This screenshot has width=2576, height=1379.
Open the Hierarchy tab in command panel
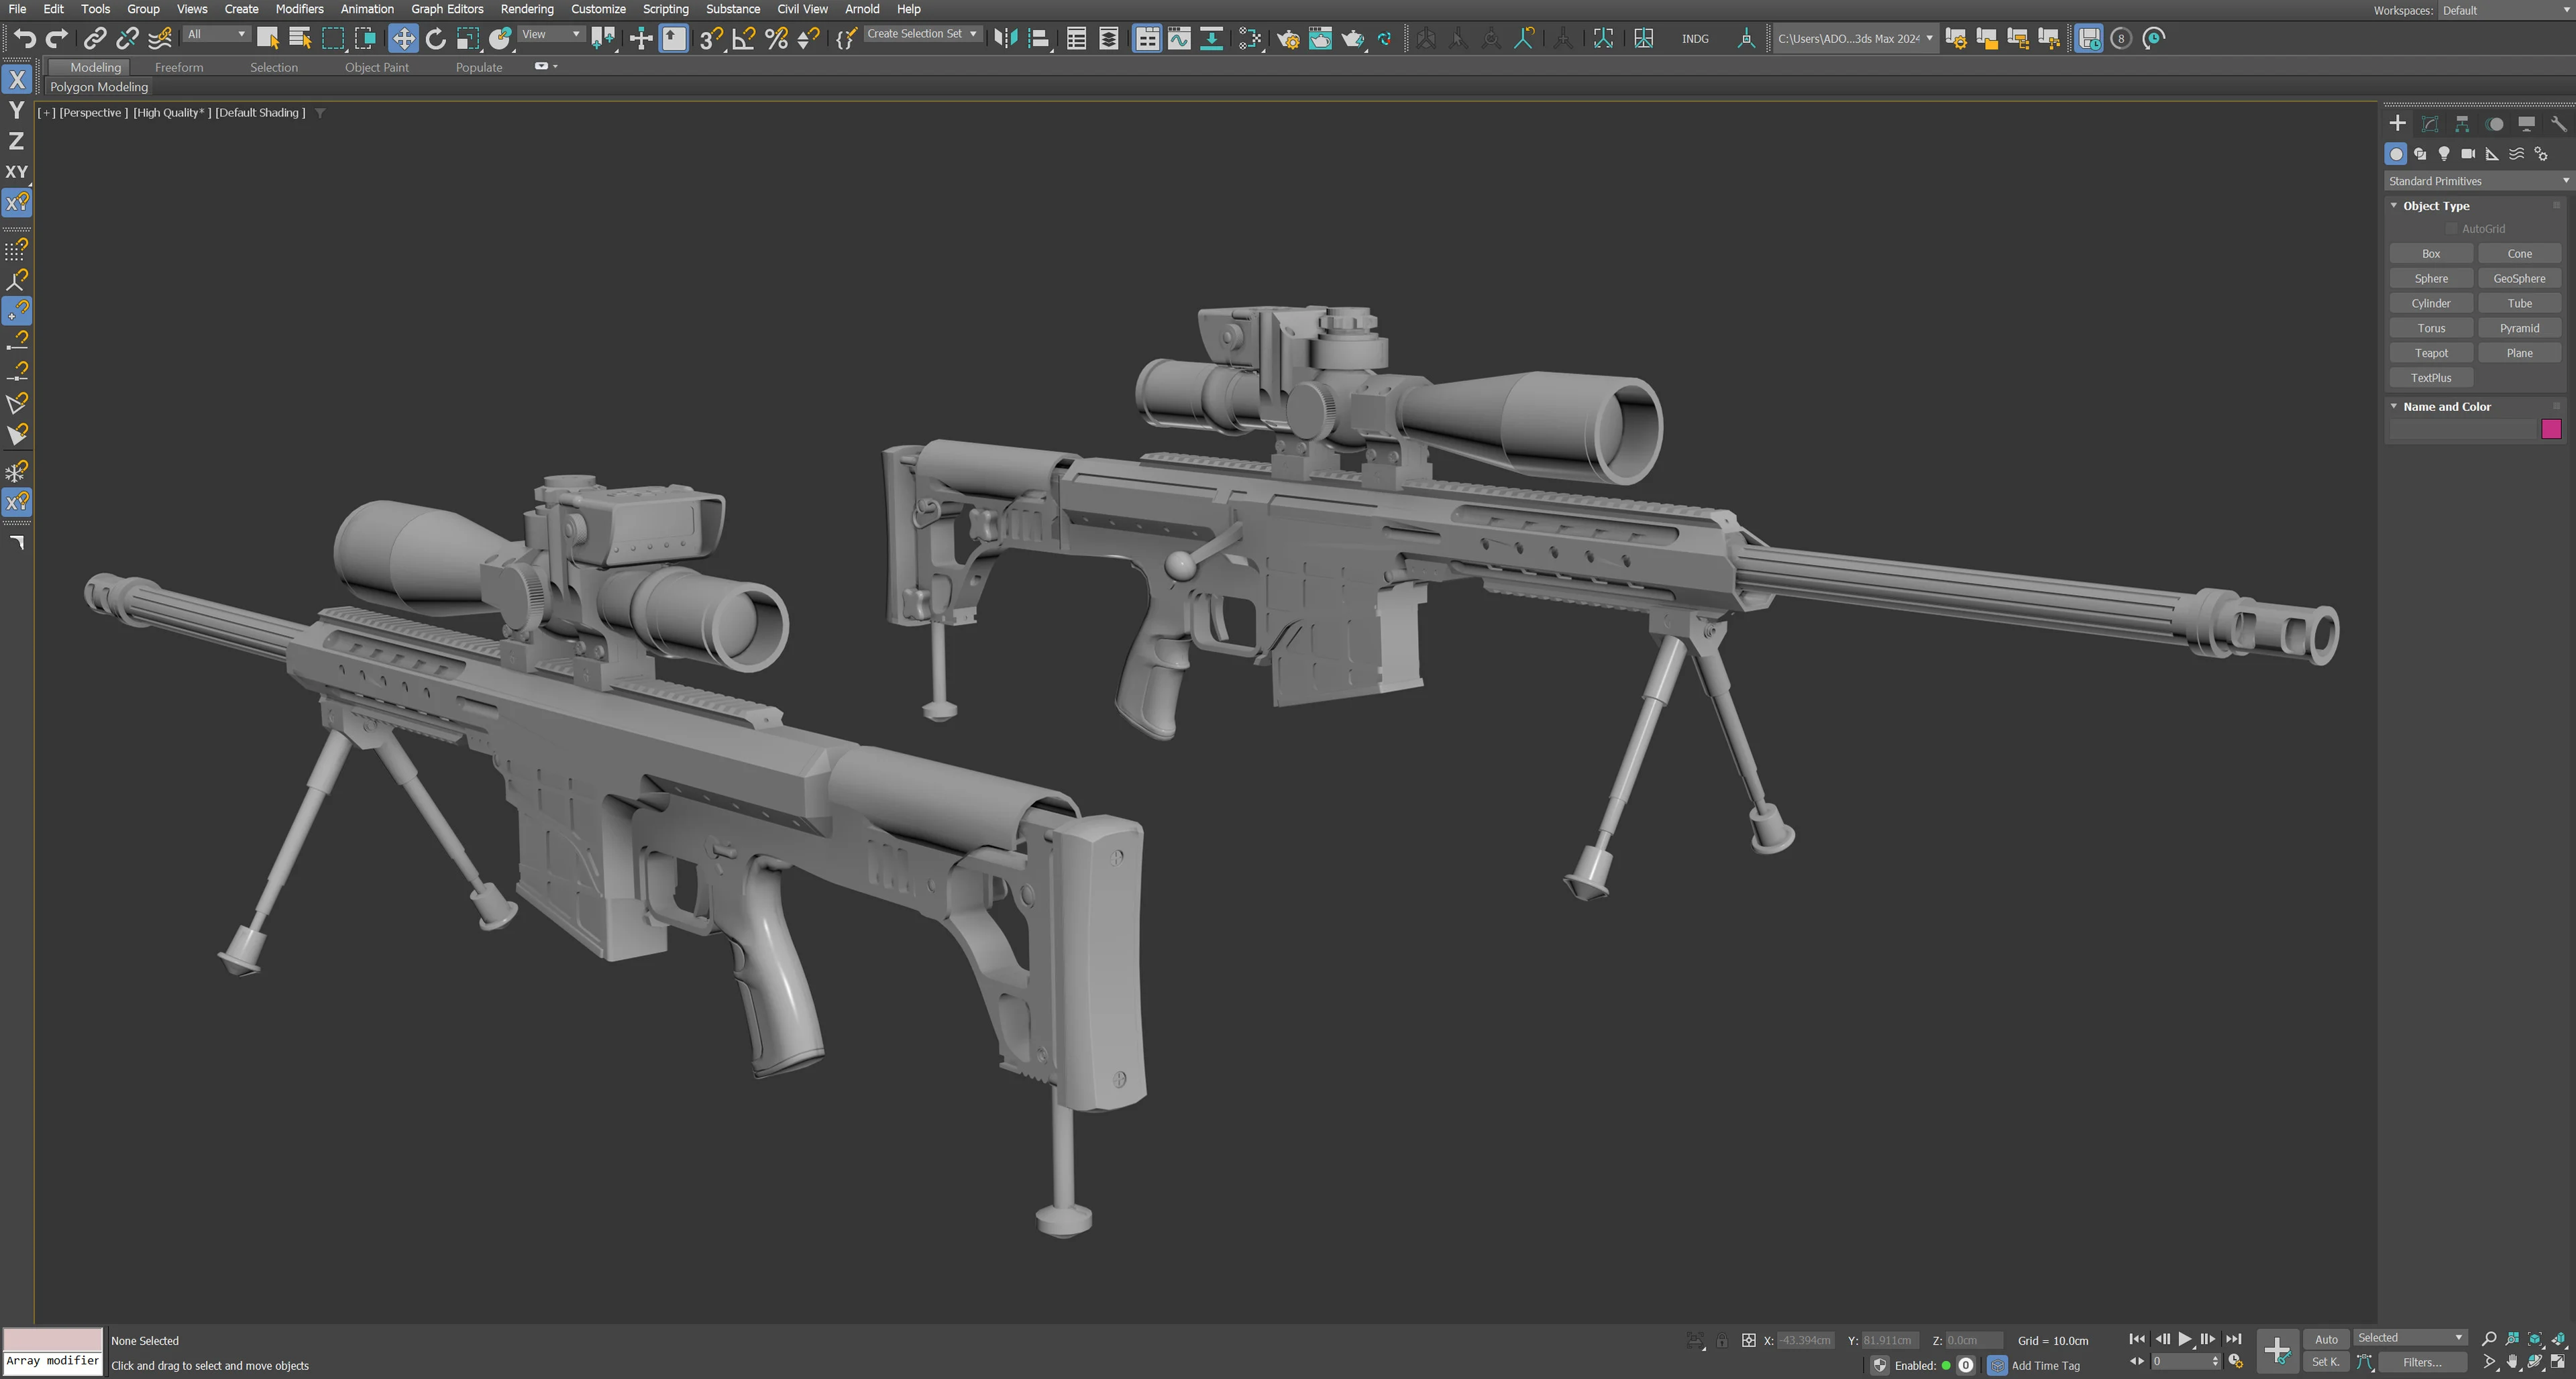pos(2462,123)
